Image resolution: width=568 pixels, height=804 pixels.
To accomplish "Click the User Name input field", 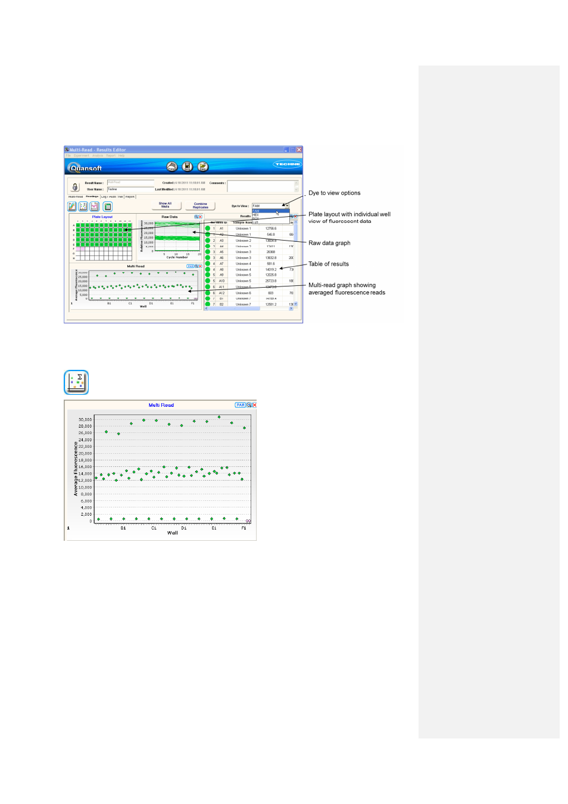I will coord(130,189).
